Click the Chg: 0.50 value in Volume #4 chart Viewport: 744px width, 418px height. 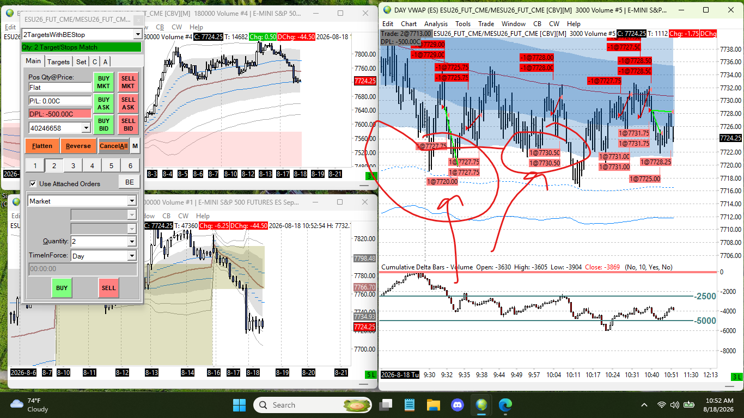tap(262, 37)
